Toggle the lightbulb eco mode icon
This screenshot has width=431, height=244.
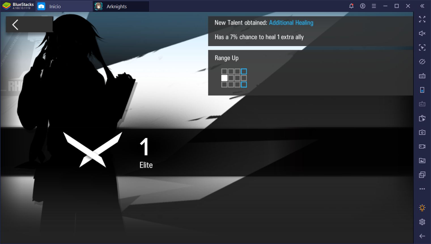tap(422, 208)
